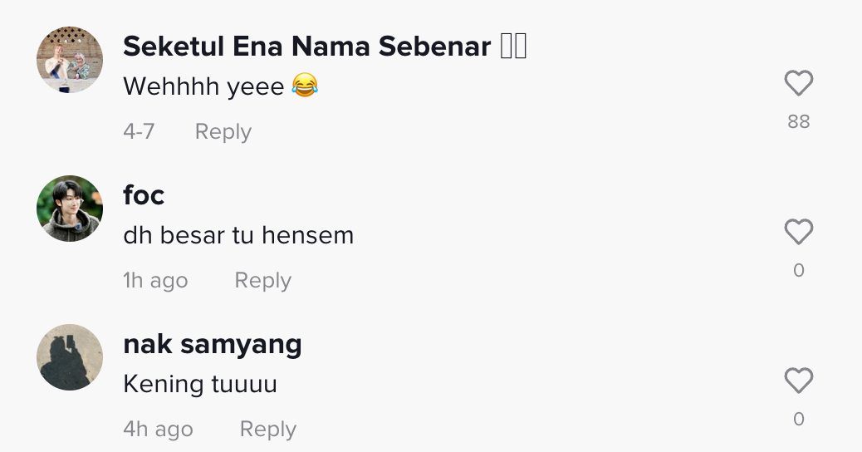The image size is (862, 452).
Task: Select the comment text "Kening tuuuu"
Action: tap(200, 384)
